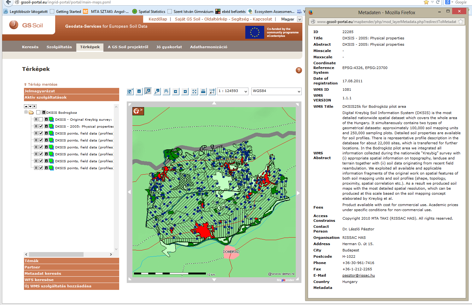Open the Szolgáltatás menu tab

pos(59,47)
